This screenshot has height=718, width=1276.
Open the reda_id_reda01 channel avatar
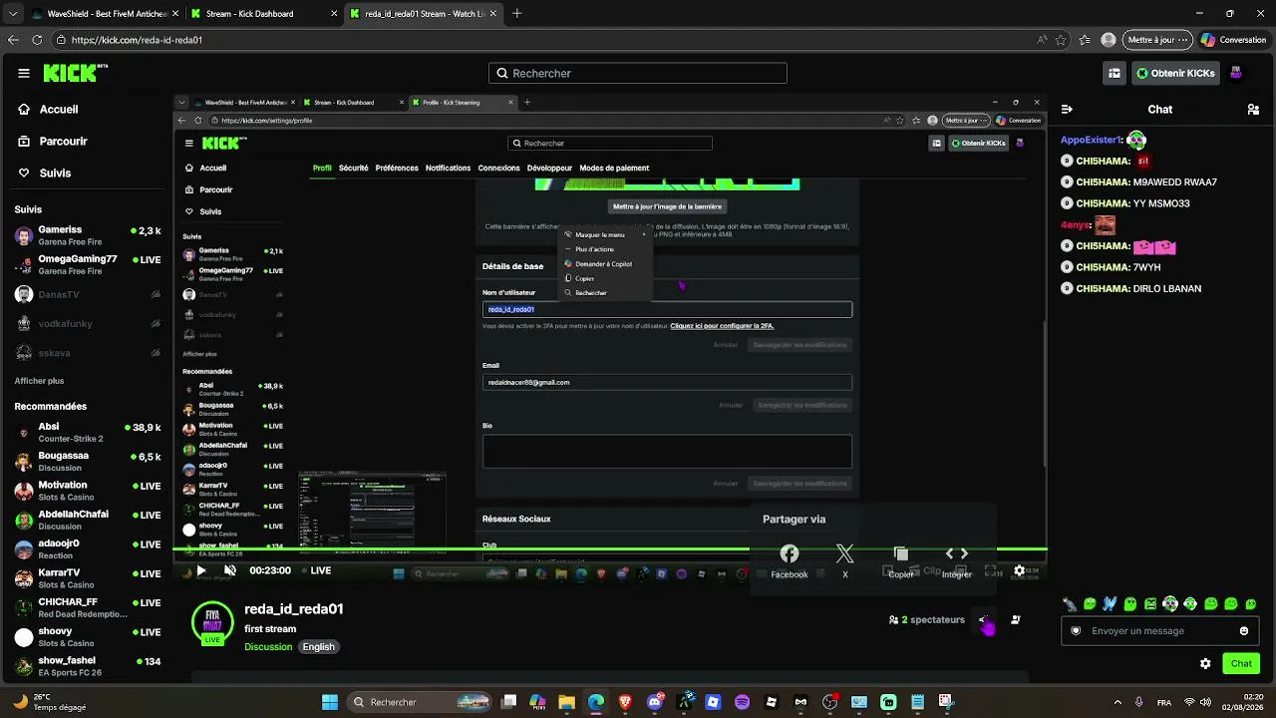(x=212, y=622)
